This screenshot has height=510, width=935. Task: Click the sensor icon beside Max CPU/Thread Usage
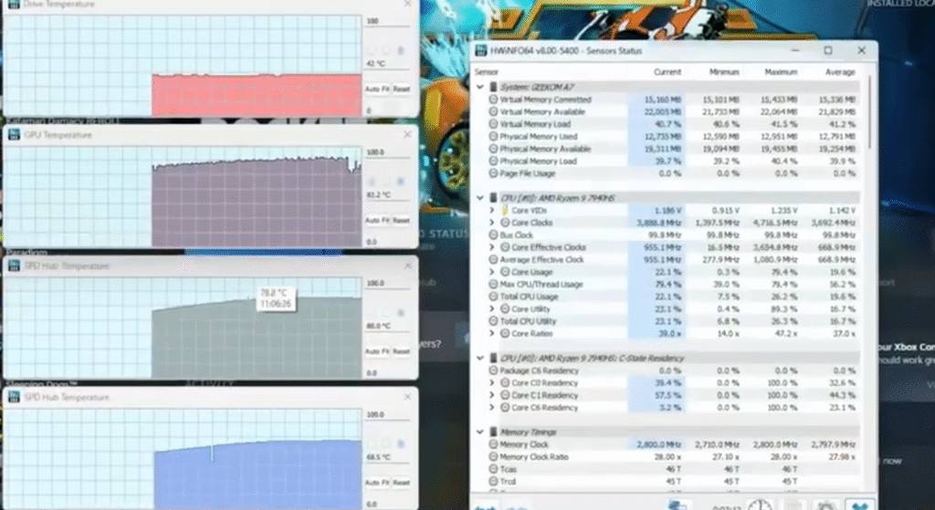493,284
